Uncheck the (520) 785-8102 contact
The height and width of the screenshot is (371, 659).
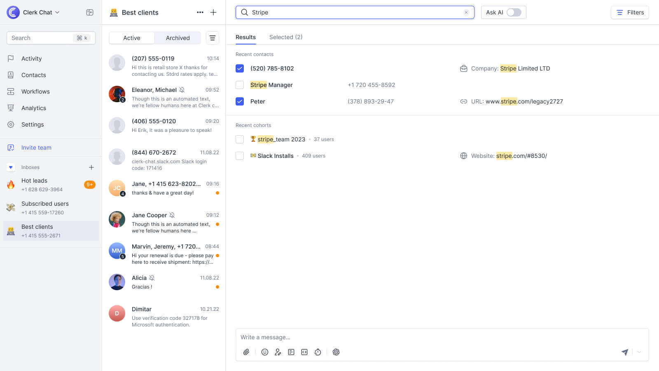(x=240, y=68)
